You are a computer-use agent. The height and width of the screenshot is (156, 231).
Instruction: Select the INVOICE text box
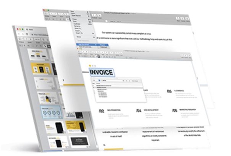(102, 72)
